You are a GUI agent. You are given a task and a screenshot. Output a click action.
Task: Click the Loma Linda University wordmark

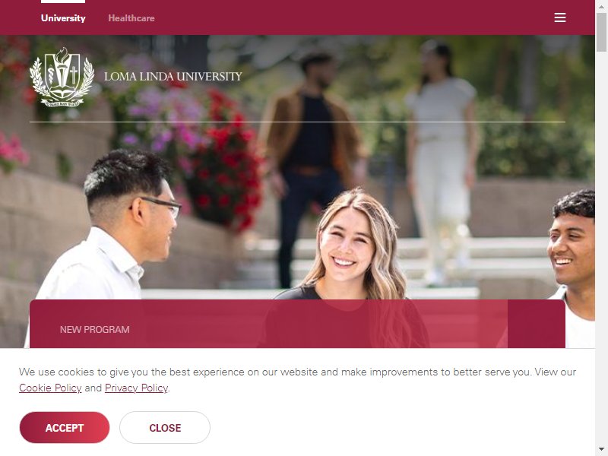pos(173,77)
